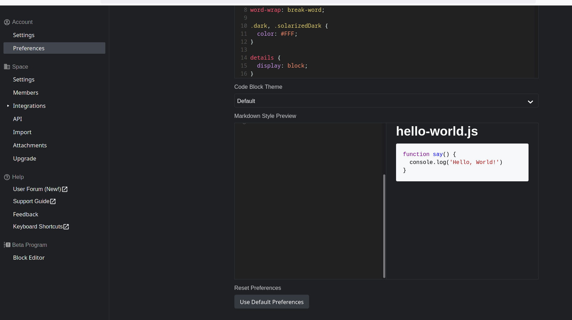Click the markdown preview editor scrollbar

click(x=384, y=226)
